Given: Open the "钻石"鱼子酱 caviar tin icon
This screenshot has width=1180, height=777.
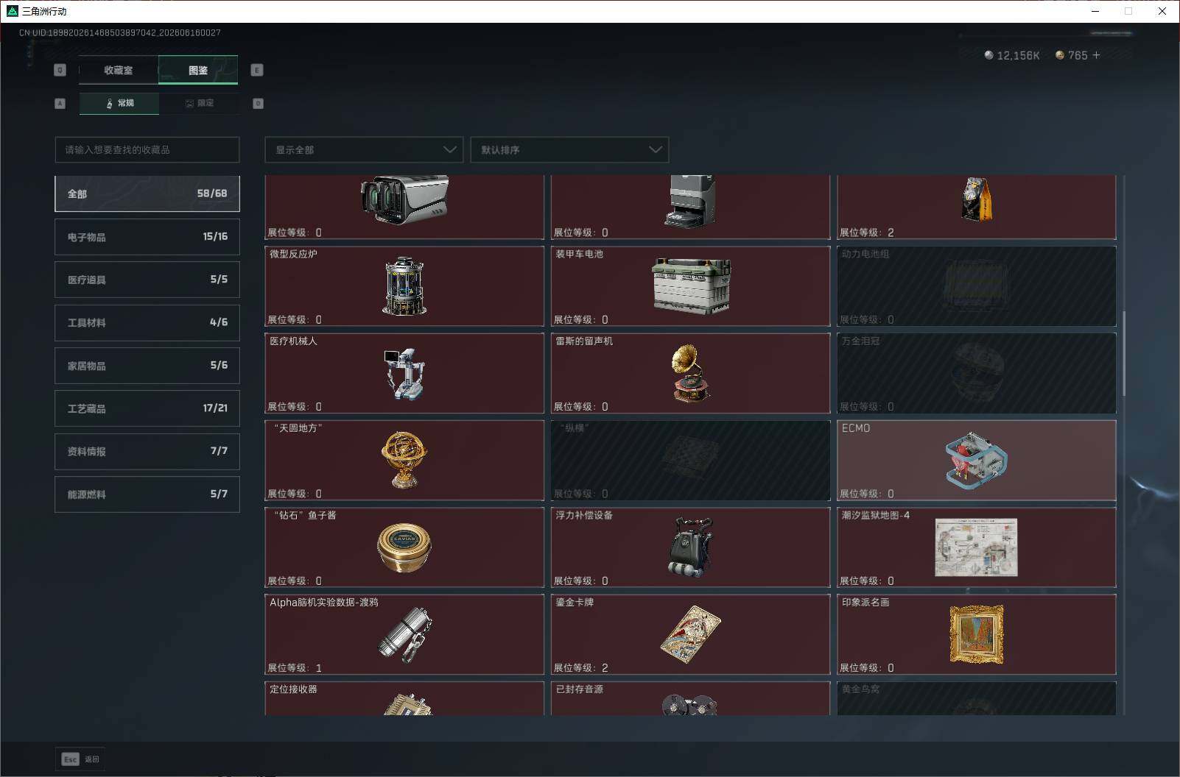Looking at the screenshot, I should (404, 547).
